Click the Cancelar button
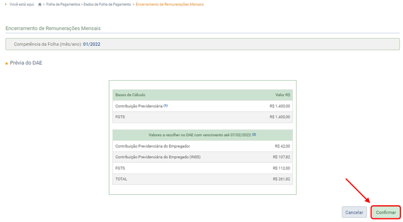 (x=354, y=212)
